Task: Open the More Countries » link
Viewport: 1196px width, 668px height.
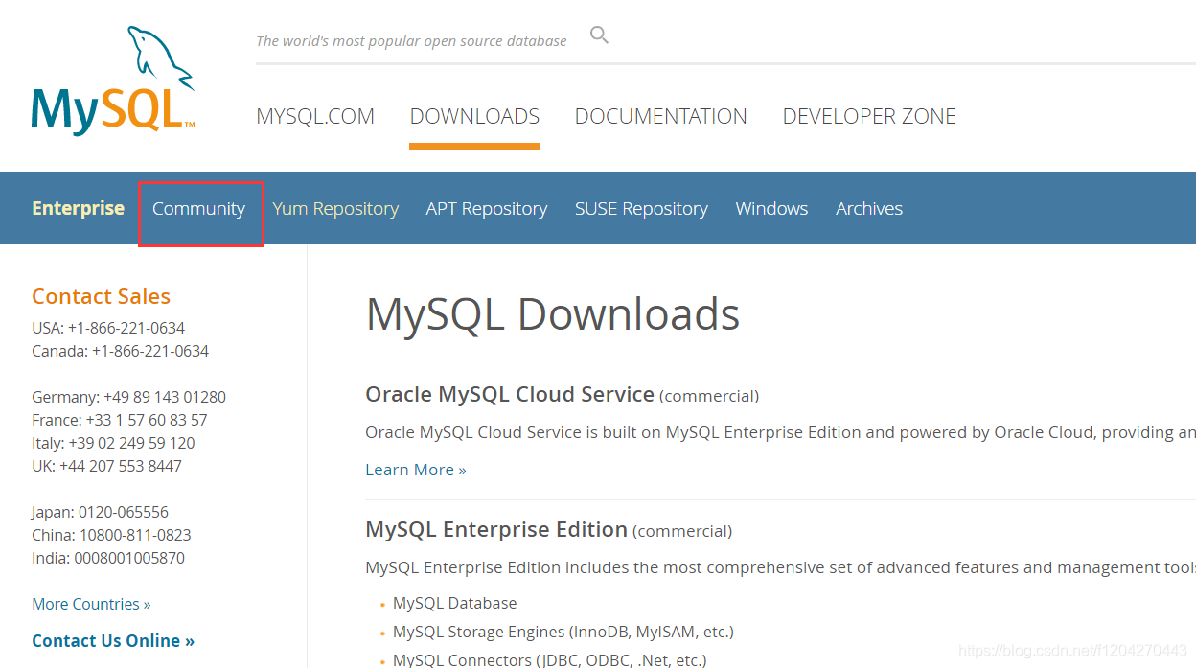Action: [91, 604]
